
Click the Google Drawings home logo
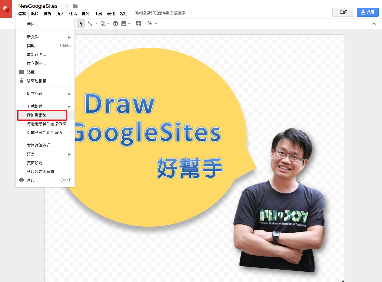point(6,9)
